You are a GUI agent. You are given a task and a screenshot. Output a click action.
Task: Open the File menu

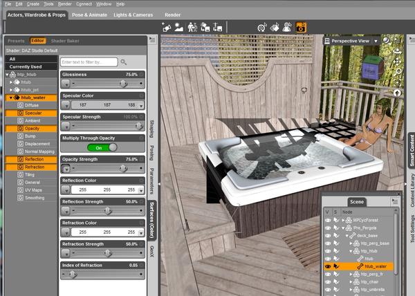click(8, 4)
